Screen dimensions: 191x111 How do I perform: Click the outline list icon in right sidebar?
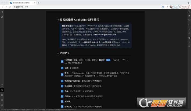tap(189, 16)
